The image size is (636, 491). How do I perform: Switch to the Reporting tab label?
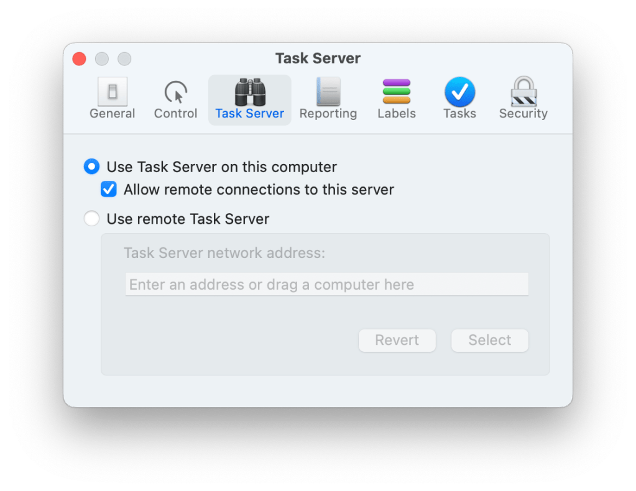point(328,114)
